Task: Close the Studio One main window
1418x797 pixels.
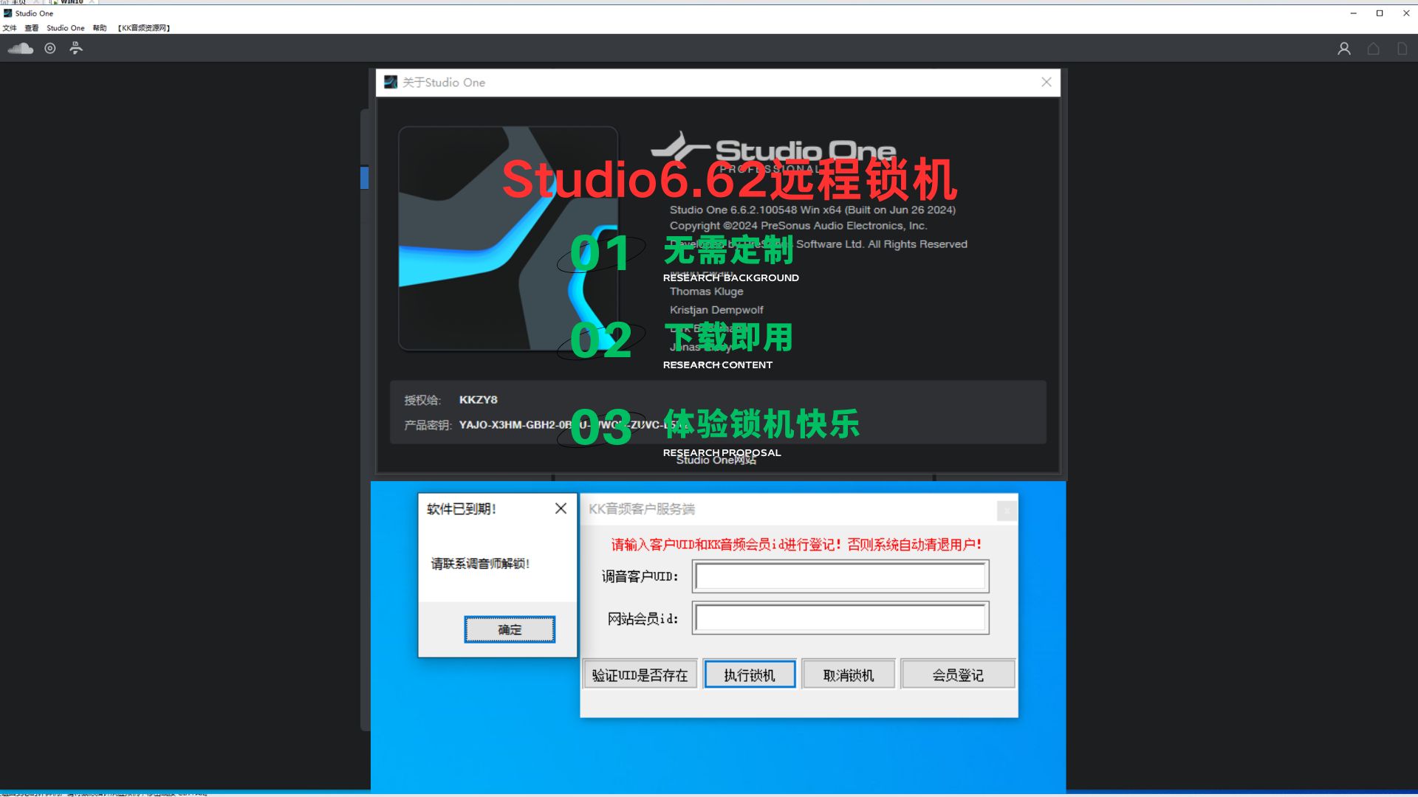Action: coord(1406,13)
